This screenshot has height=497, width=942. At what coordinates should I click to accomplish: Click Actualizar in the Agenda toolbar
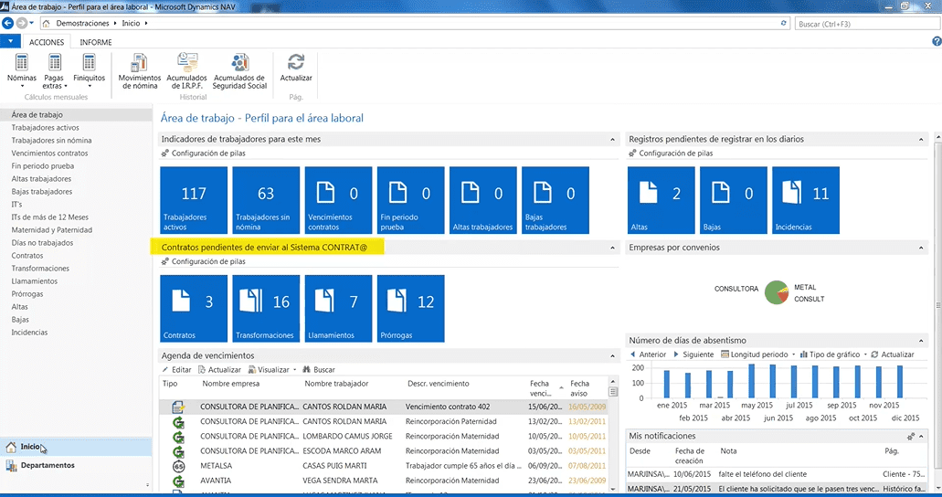click(x=219, y=370)
